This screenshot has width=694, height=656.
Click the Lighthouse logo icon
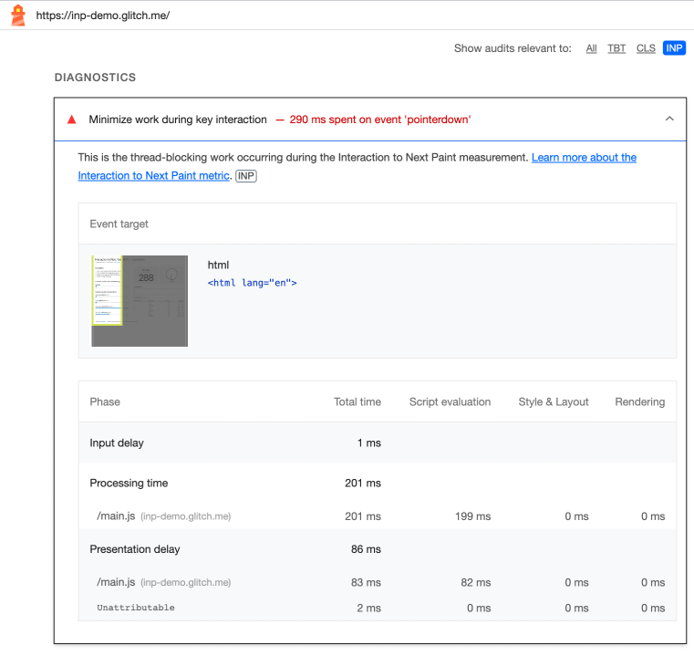(x=17, y=16)
